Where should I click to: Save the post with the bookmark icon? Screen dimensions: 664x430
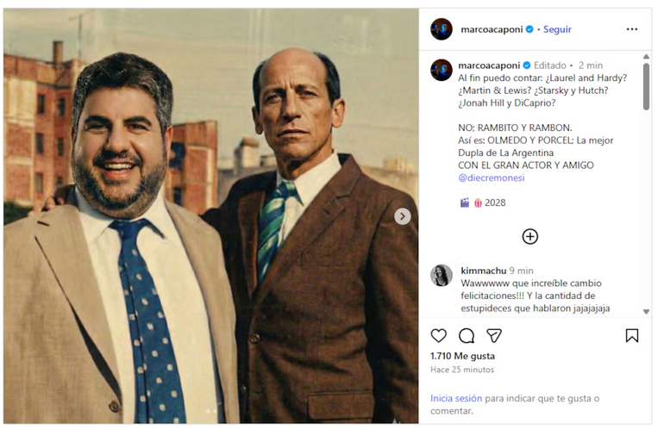632,335
